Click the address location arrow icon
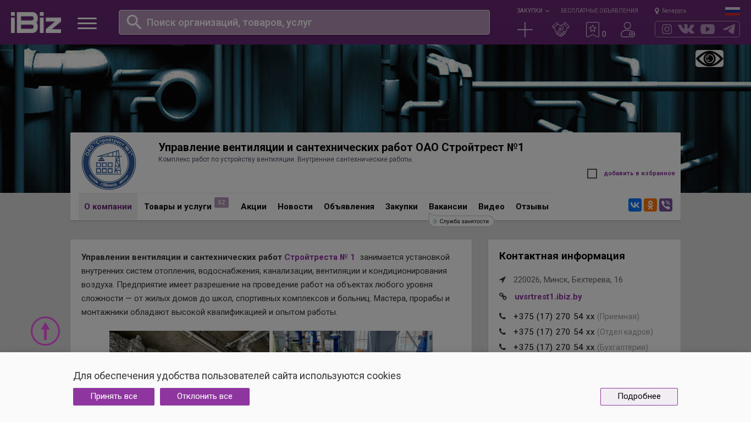 tap(502, 280)
